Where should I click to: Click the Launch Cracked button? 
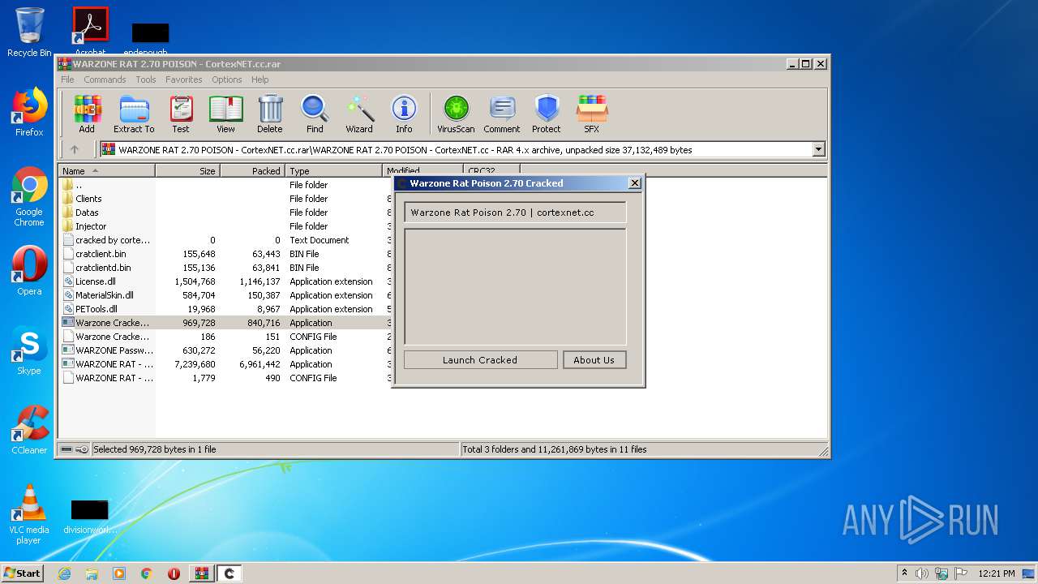[480, 360]
